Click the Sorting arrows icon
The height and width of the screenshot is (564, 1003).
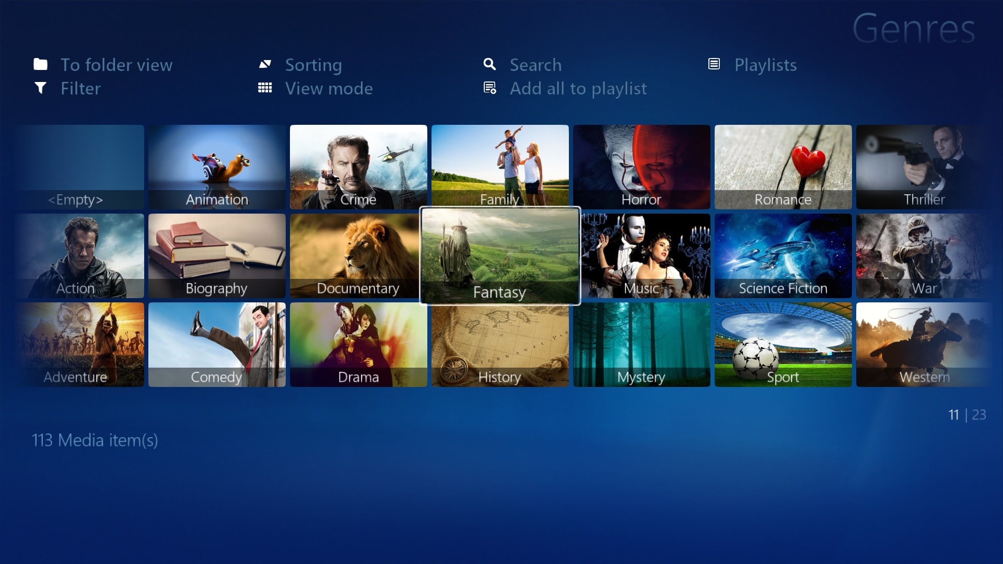(265, 64)
